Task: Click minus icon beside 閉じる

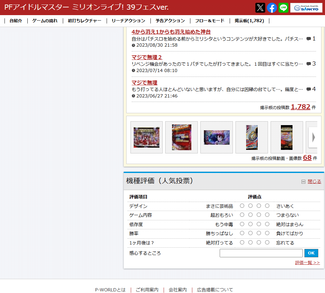Action: tap(303, 182)
